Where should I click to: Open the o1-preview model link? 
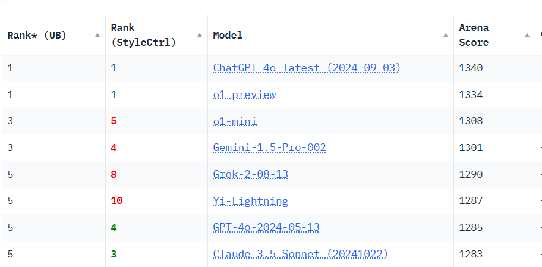pyautogui.click(x=244, y=95)
